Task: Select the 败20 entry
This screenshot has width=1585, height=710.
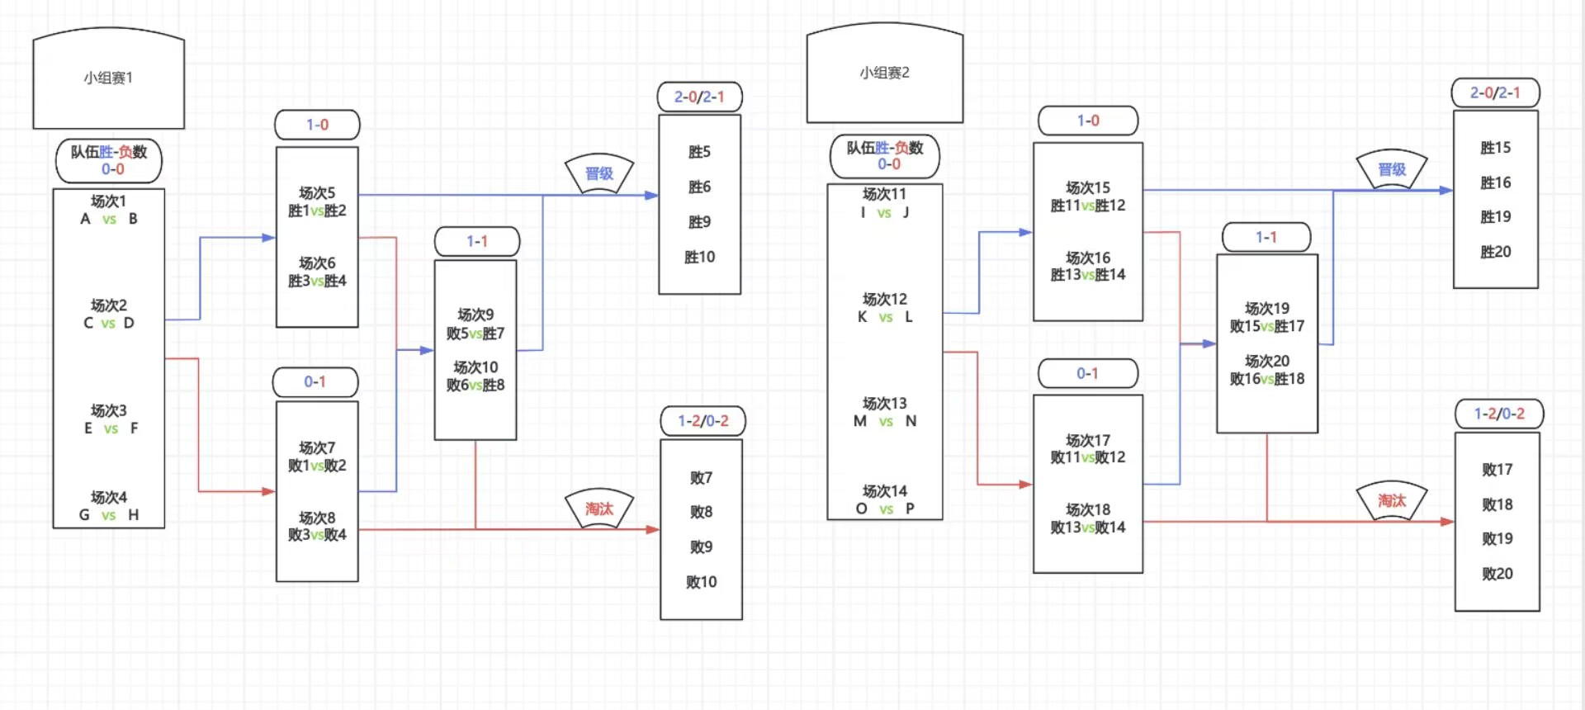Action: (x=1497, y=574)
